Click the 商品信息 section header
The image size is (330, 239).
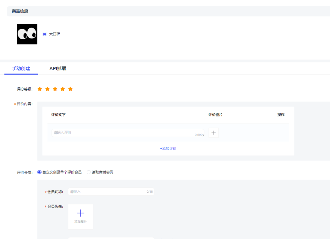[20, 11]
